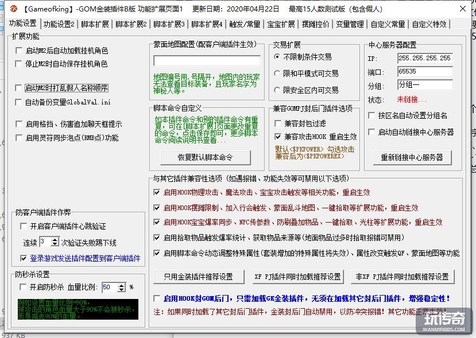Increase 血量比例 value with up arrow
The width and height of the screenshot is (476, 338).
[x=121, y=285]
